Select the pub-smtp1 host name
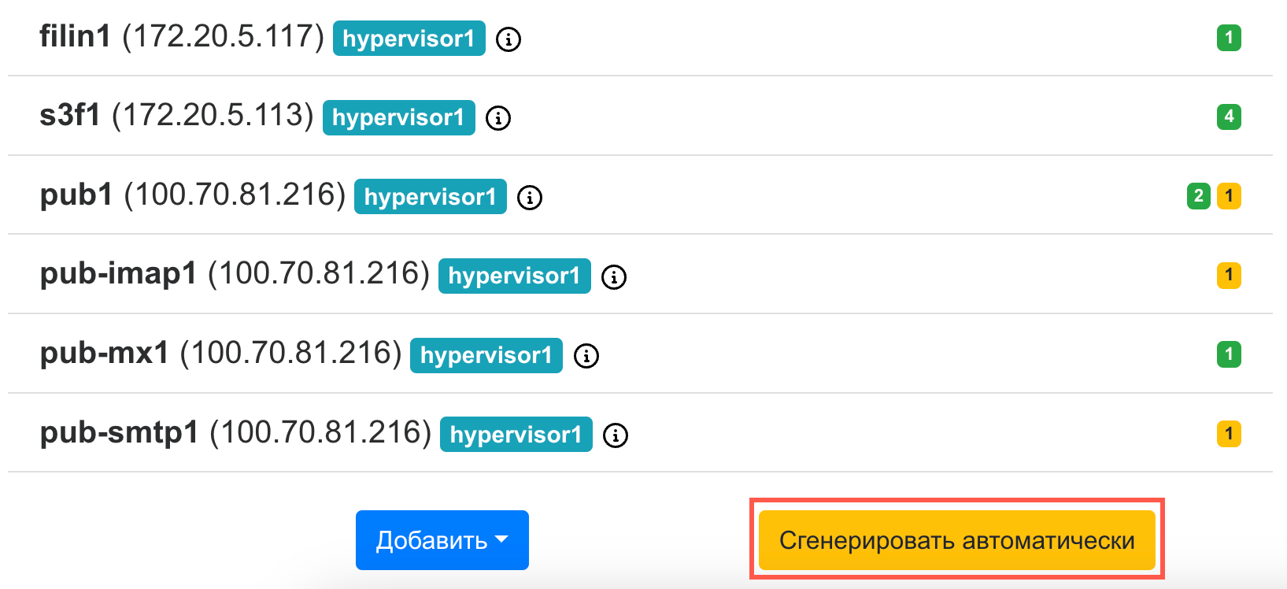This screenshot has height=589, width=1287. coord(119,432)
